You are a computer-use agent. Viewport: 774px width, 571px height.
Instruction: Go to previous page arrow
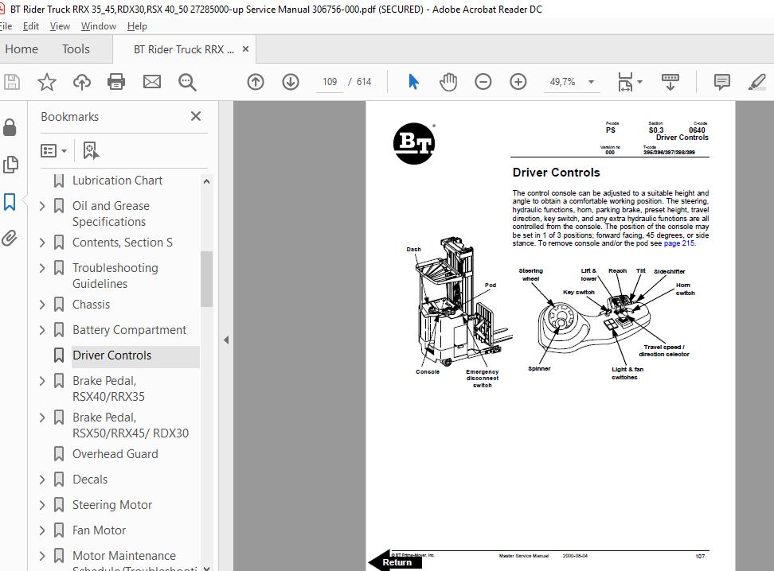(255, 82)
